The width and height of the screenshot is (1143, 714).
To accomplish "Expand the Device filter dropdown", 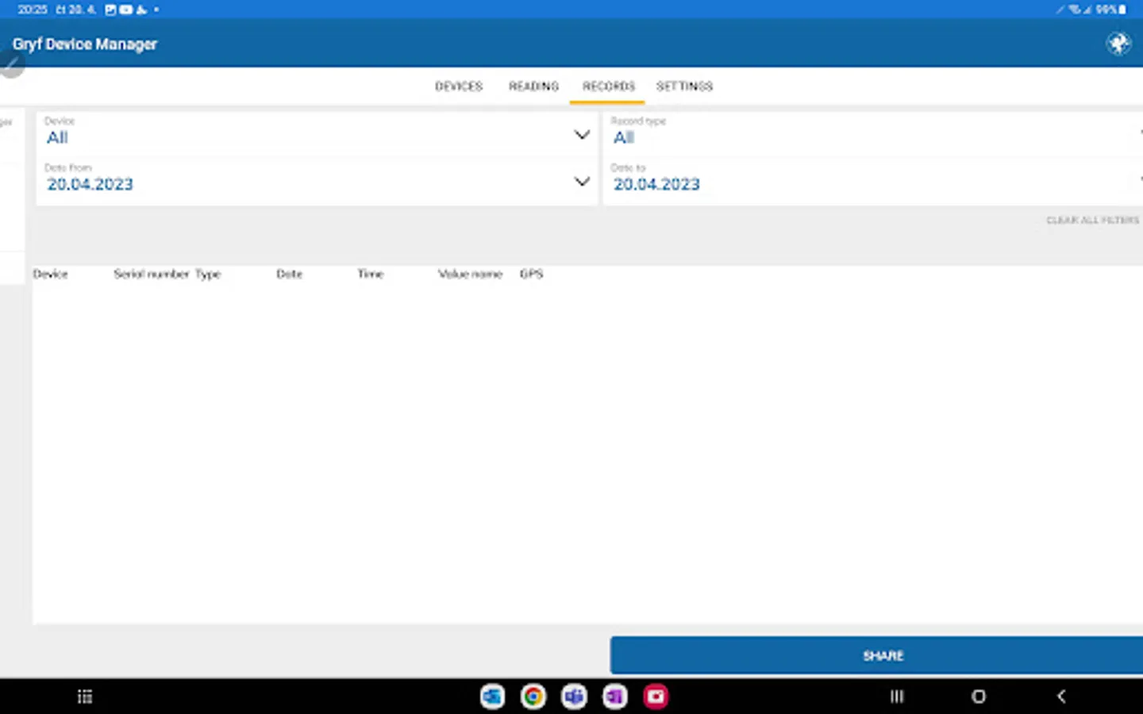I will [x=317, y=134].
